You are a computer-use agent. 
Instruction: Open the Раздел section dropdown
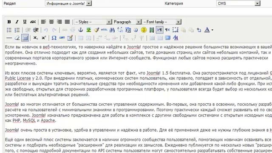click(68, 3)
